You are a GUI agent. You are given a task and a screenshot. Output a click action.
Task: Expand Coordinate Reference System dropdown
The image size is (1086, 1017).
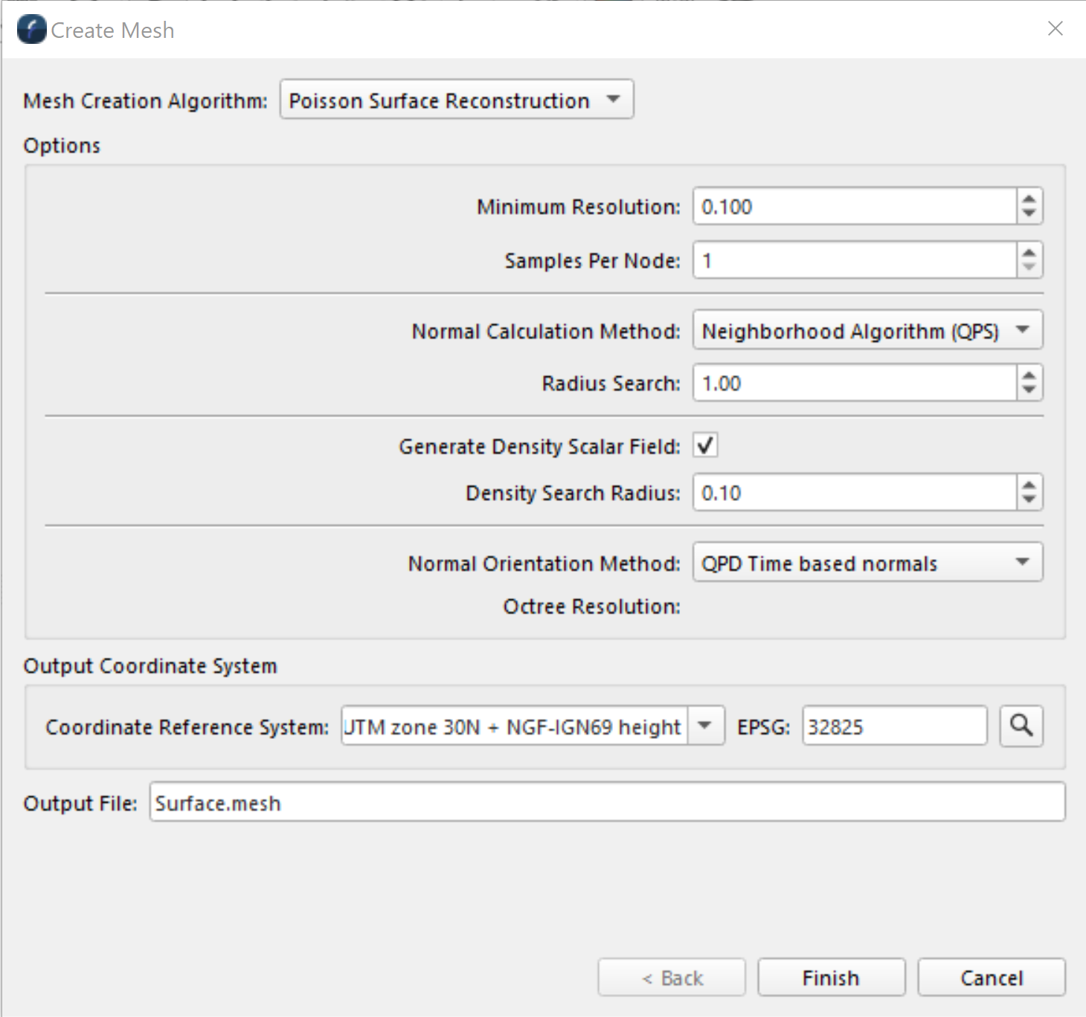pyautogui.click(x=705, y=726)
